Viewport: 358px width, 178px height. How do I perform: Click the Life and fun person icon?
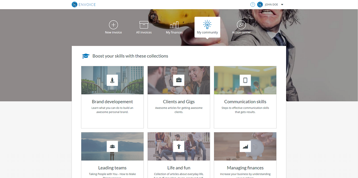pos(179,146)
